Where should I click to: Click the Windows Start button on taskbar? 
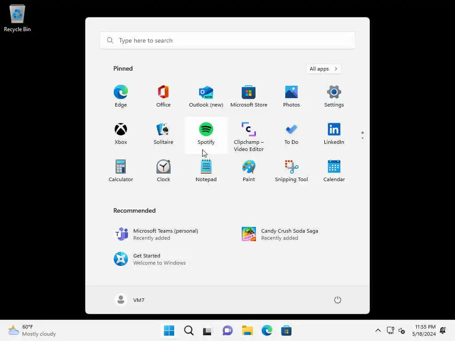pos(169,330)
